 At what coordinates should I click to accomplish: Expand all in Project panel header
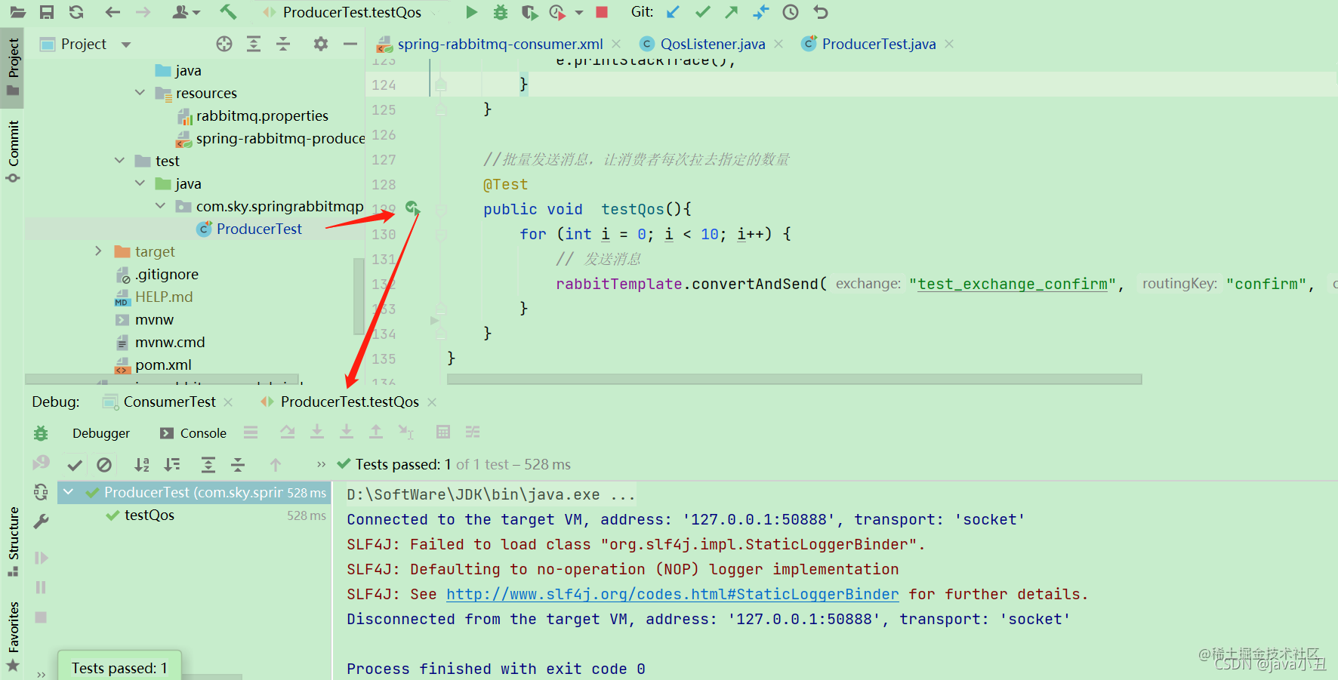tap(254, 44)
